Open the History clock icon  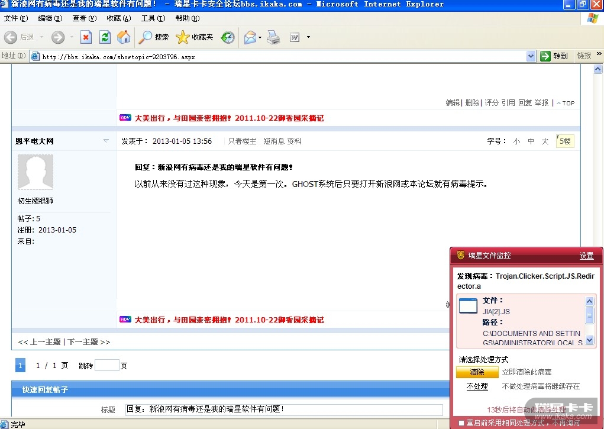[228, 37]
